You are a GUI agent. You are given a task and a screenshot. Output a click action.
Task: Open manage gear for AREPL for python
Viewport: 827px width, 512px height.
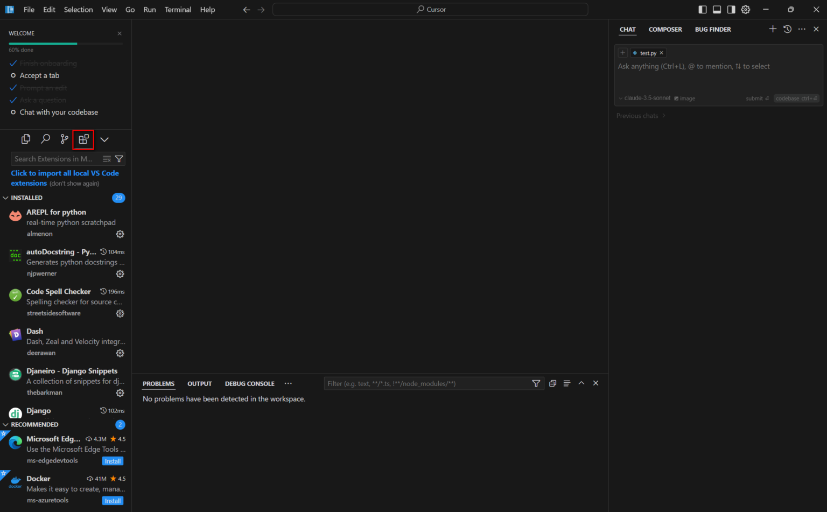coord(120,234)
